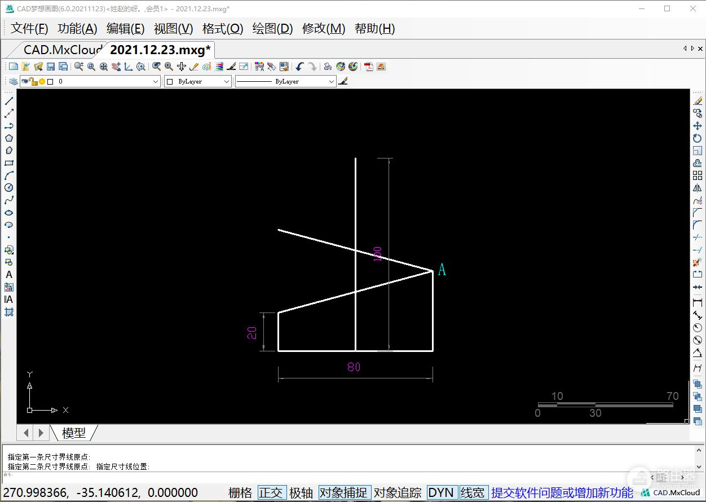Viewport: 706px width, 502px height.
Task: Toggle 正交 ortho mode in status bar
Action: coord(271,492)
